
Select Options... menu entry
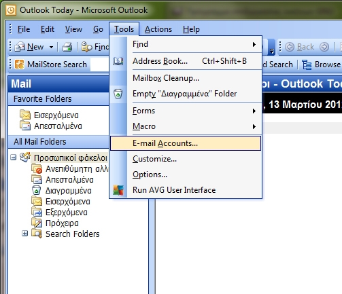186,174
